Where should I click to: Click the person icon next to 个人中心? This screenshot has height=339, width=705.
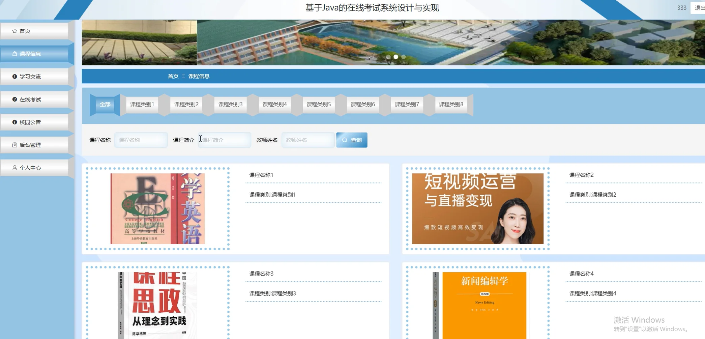(x=14, y=167)
